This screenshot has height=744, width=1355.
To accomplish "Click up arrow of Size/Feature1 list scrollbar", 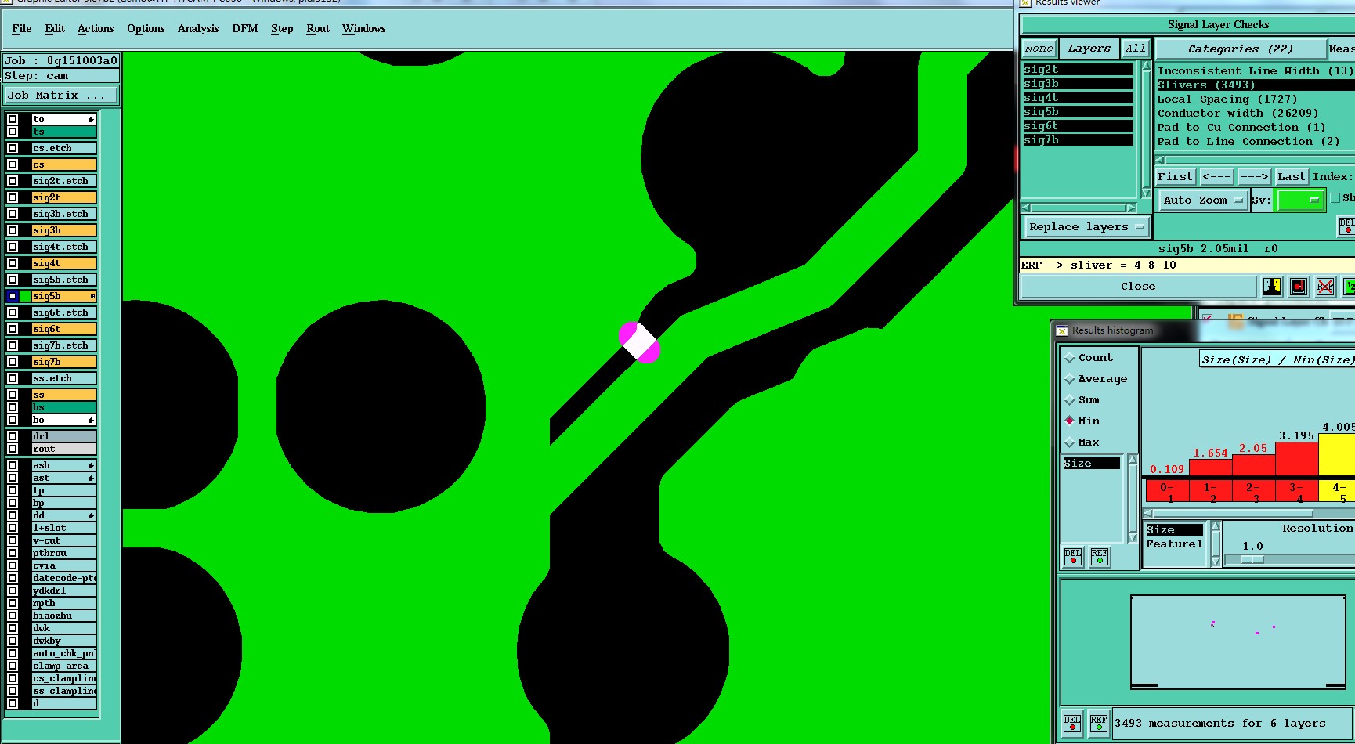I will [1216, 527].
